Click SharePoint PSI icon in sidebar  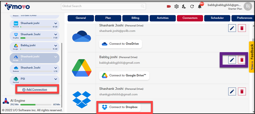(16, 79)
